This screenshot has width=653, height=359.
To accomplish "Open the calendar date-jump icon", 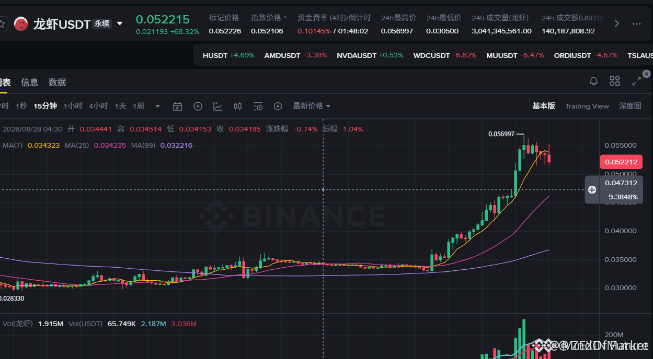I will point(178,106).
